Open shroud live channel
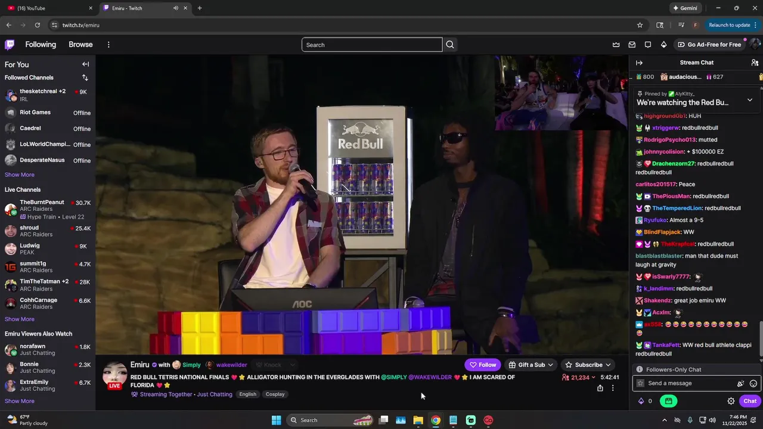The image size is (763, 429). [x=48, y=231]
